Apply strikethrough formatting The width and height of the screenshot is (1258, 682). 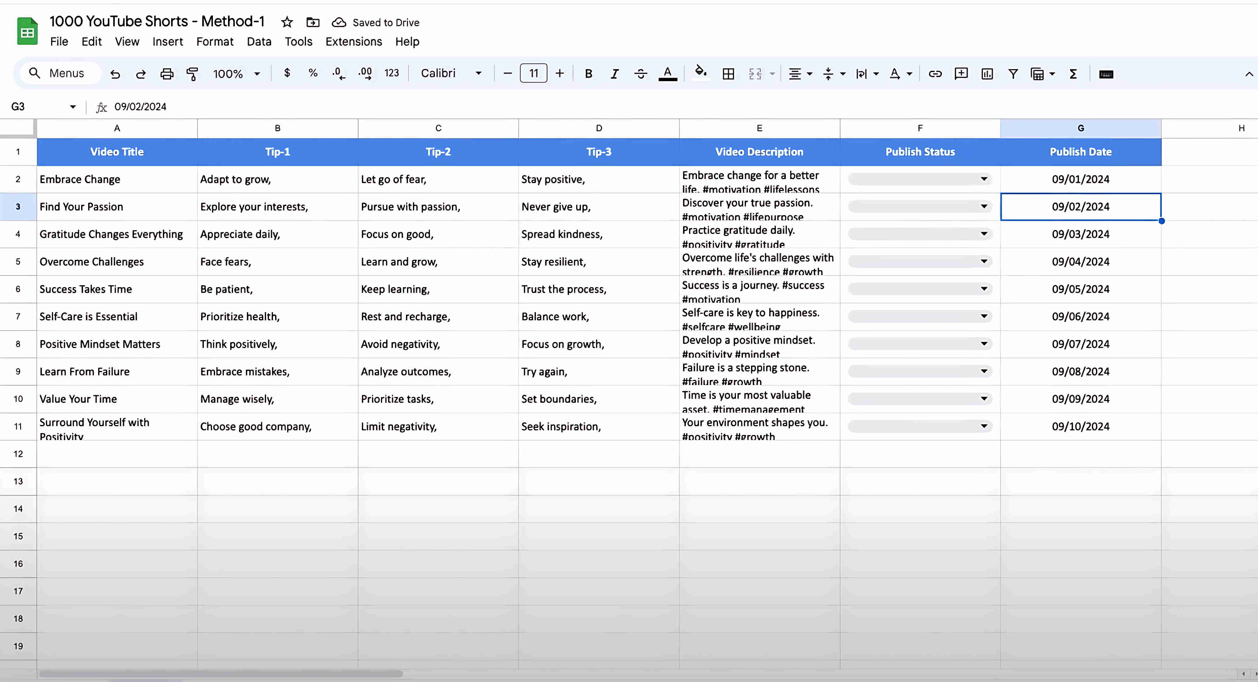pyautogui.click(x=641, y=74)
